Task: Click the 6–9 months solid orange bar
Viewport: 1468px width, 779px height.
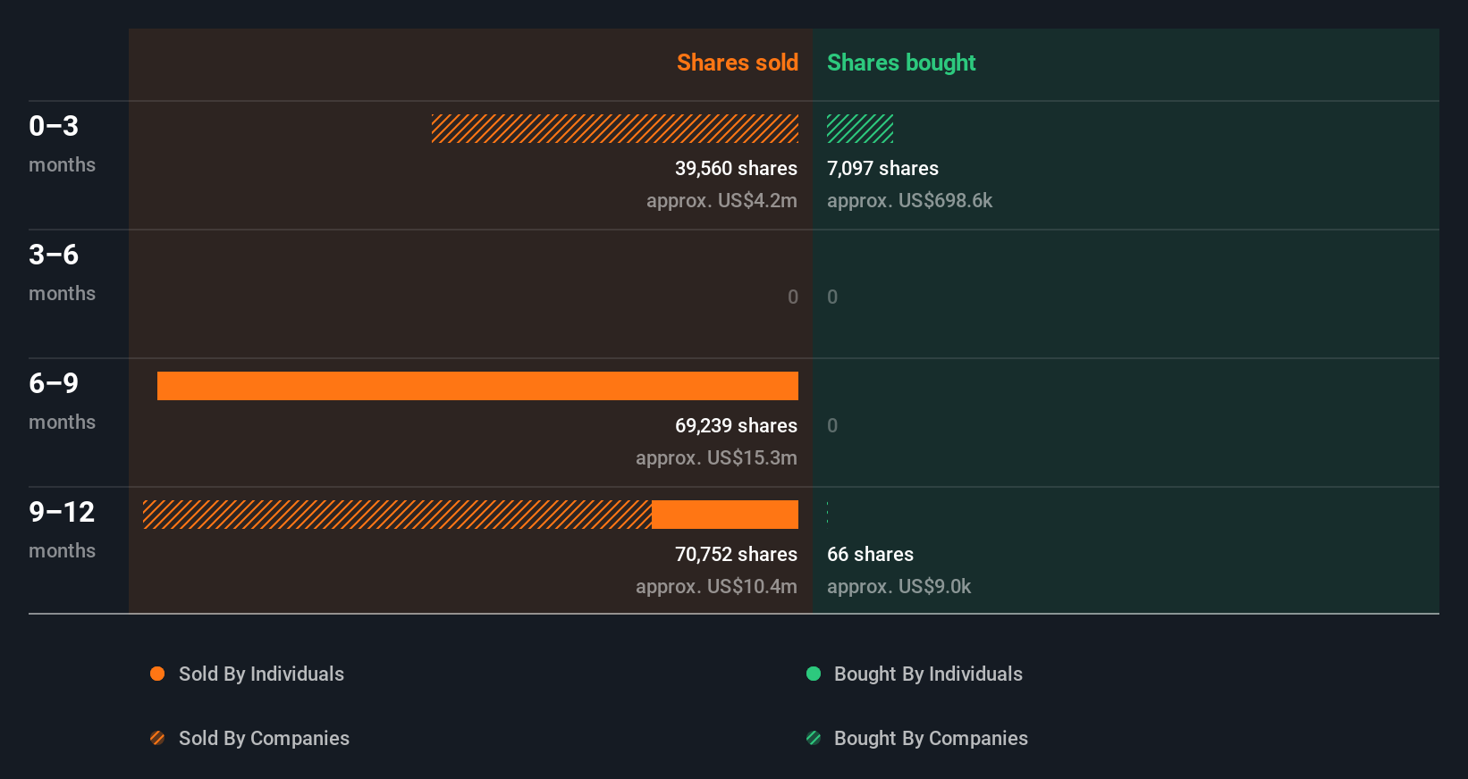Action: (x=477, y=386)
